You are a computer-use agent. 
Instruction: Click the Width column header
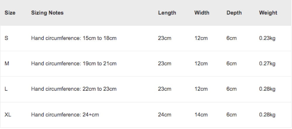coord(202,13)
